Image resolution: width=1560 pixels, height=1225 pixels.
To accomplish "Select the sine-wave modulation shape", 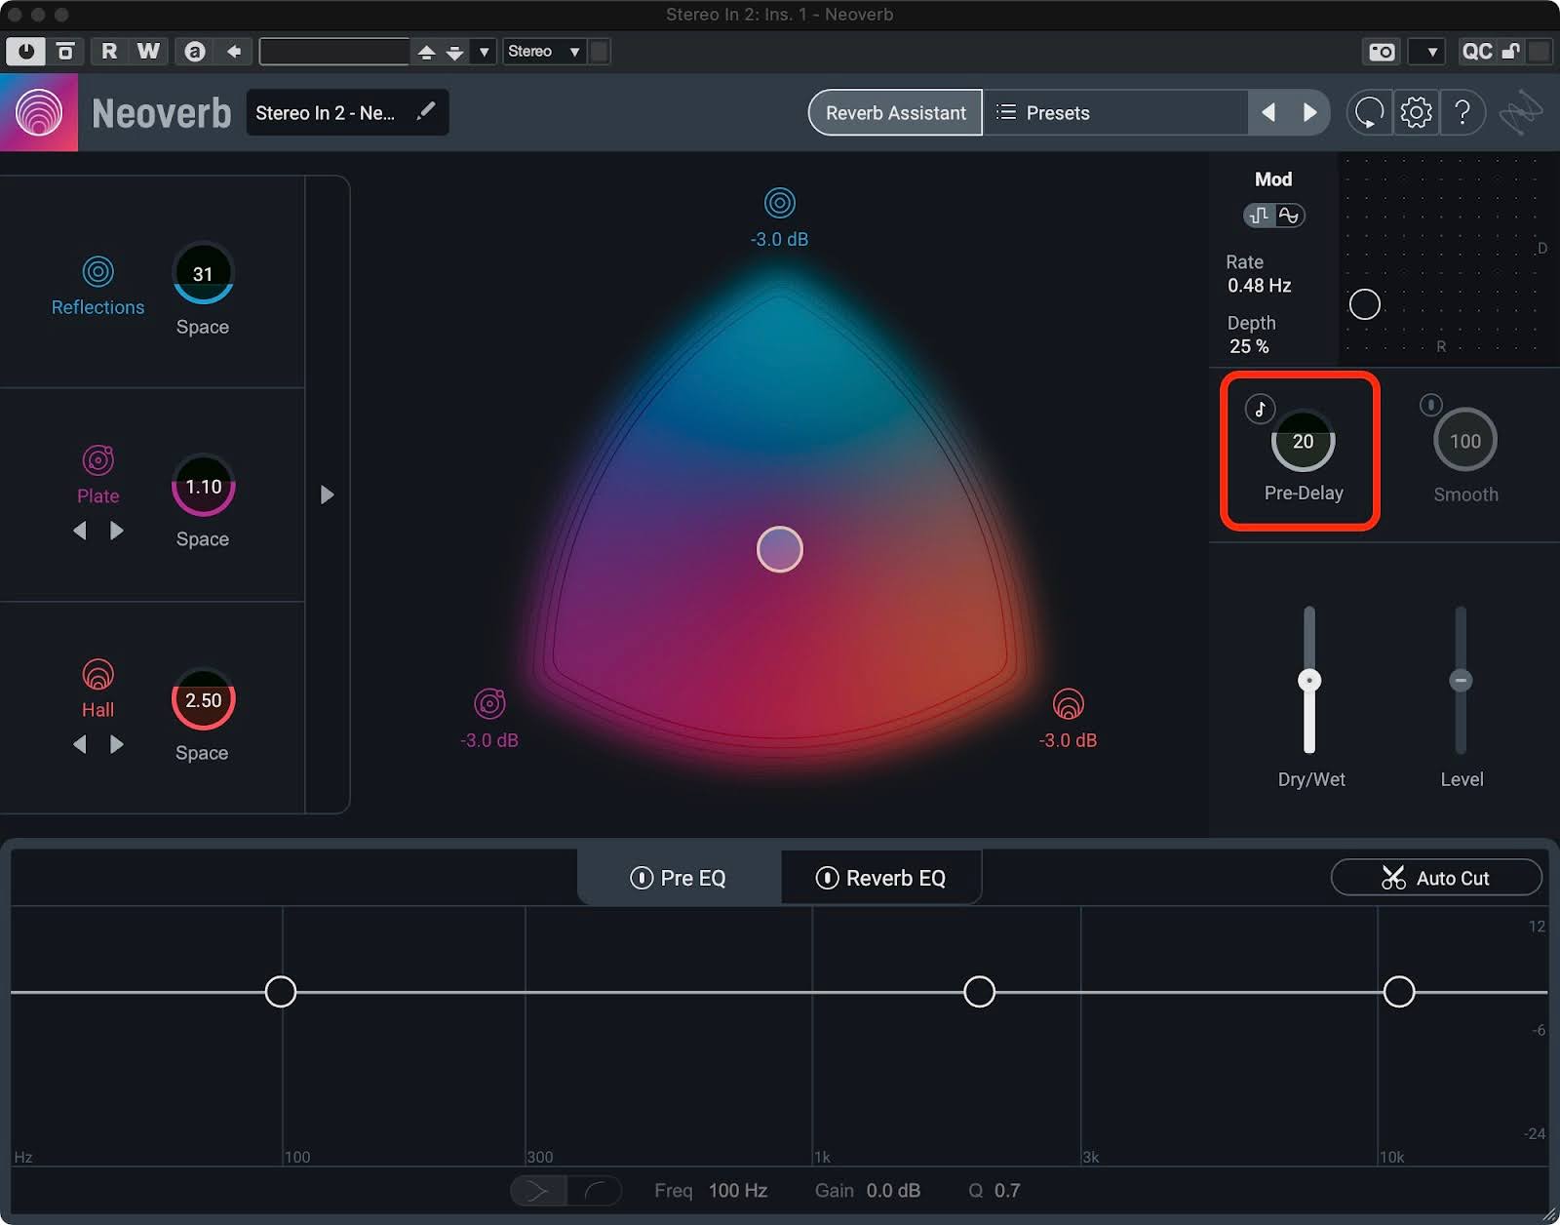I will pyautogui.click(x=1290, y=216).
